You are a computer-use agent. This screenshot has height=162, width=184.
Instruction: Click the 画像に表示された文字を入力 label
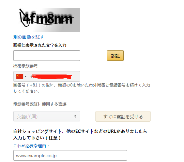40,45
